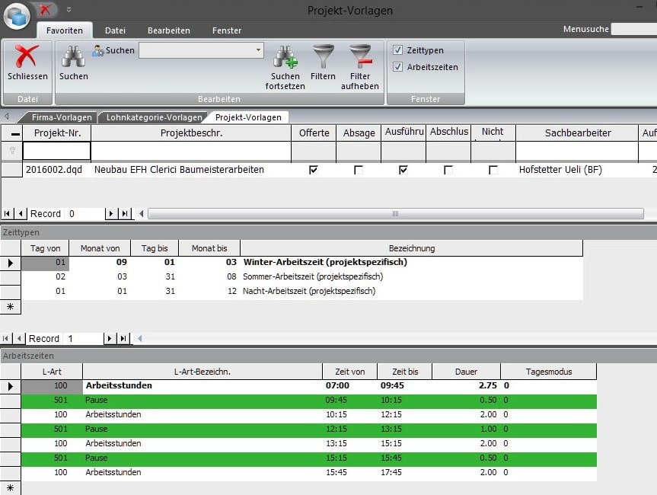
Task: Expand the quick access toolbar customization chevron
Action: click(x=68, y=9)
